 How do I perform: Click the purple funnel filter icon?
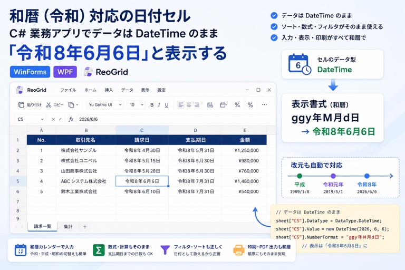click(165, 250)
